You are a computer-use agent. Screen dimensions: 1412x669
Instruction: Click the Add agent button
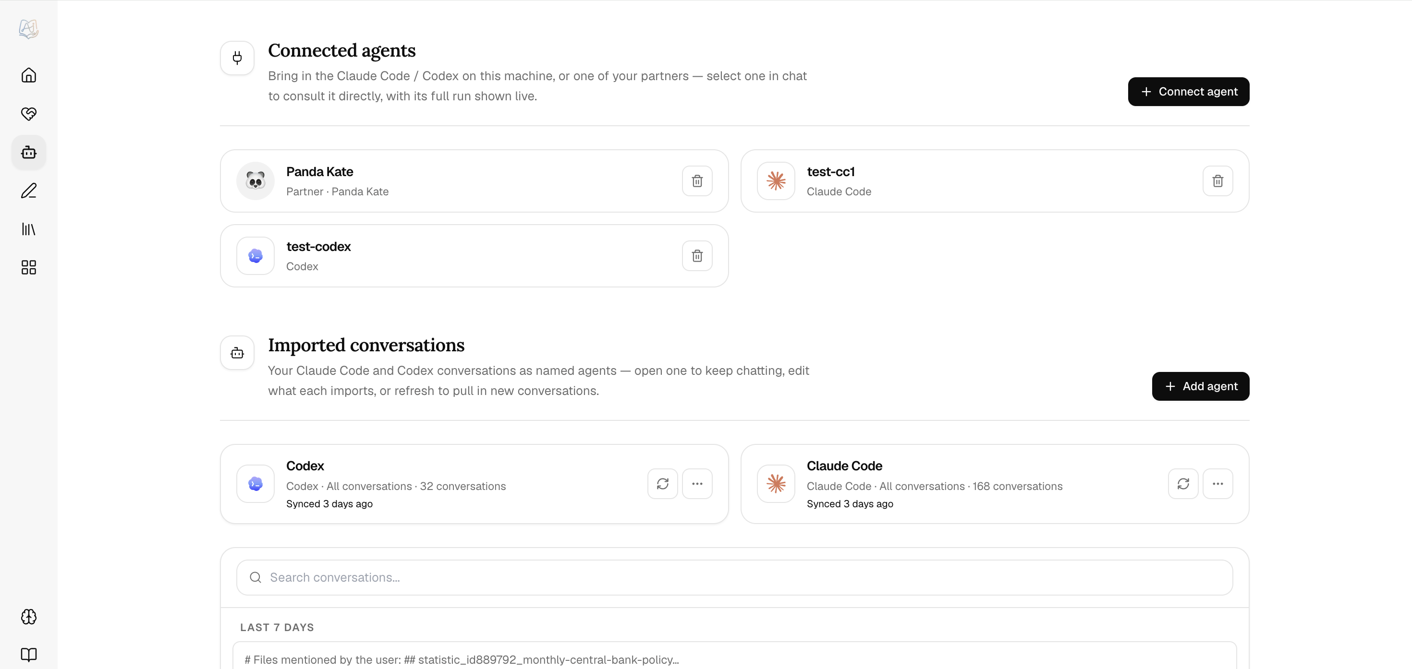(x=1200, y=386)
